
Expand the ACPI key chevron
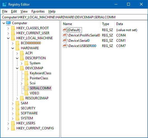click(x=17, y=53)
